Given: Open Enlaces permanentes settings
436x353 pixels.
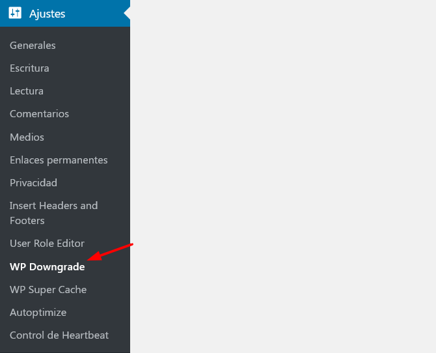Looking at the screenshot, I should [59, 160].
